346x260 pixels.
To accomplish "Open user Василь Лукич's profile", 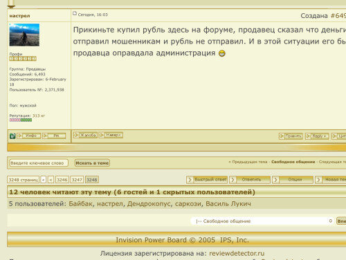I will click(x=228, y=204).
